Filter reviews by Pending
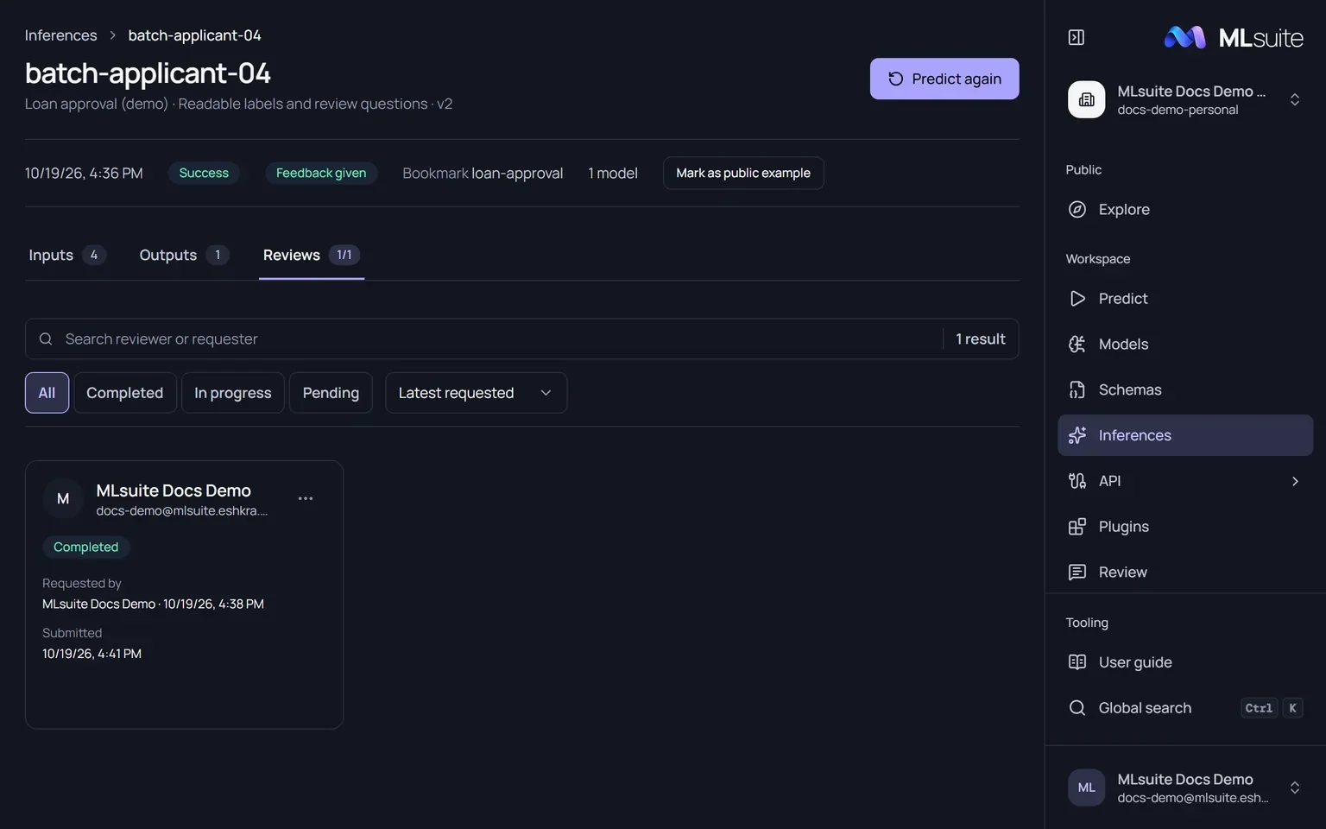This screenshot has height=829, width=1326. [331, 393]
